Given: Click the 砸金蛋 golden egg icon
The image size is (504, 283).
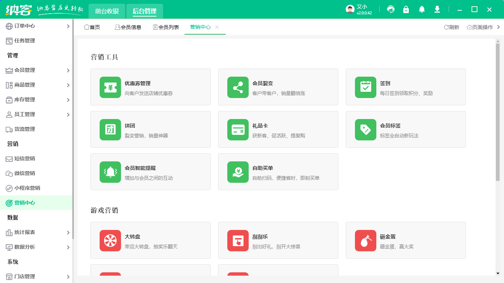Looking at the screenshot, I should (365, 240).
